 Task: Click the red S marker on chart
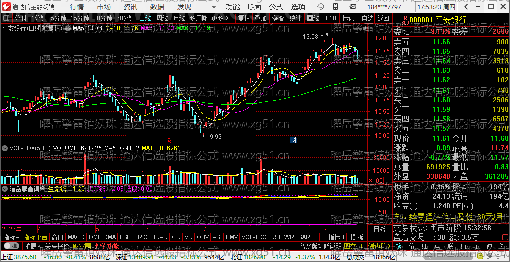pos(169,140)
